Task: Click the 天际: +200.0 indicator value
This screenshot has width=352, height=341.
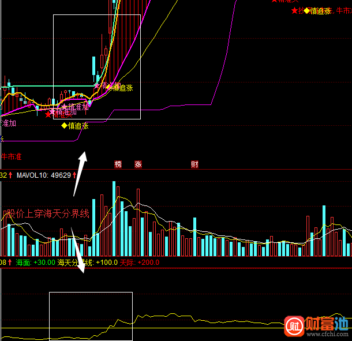Action: coord(140,262)
